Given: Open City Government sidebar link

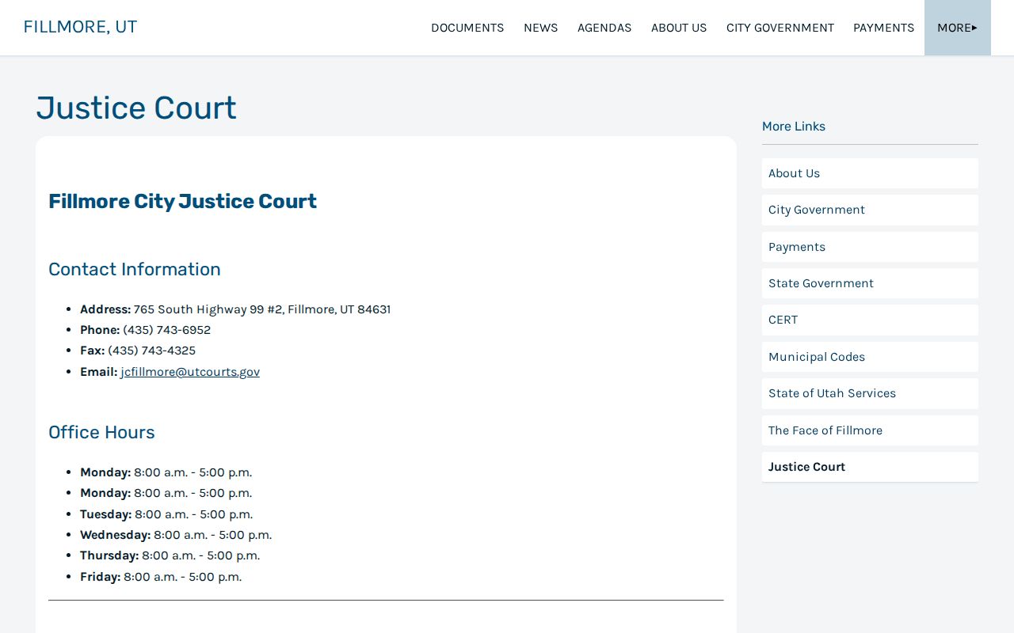Looking at the screenshot, I should [870, 210].
